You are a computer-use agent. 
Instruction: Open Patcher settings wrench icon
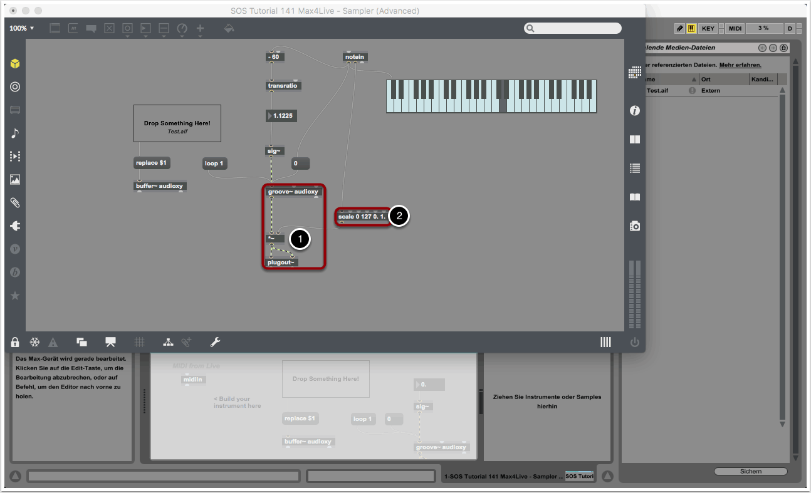click(x=214, y=342)
